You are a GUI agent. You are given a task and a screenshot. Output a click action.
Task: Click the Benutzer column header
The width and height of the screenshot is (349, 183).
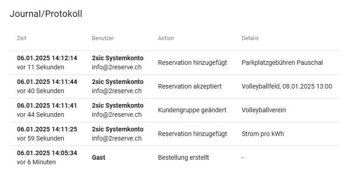tap(102, 38)
